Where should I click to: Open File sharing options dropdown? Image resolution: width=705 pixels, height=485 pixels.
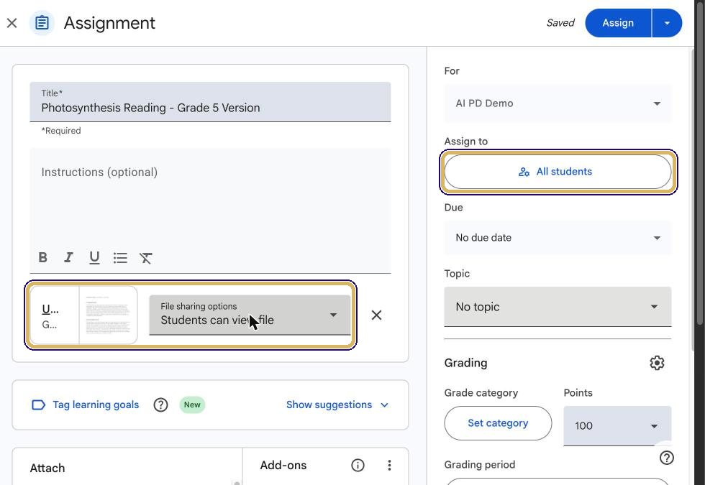pos(250,315)
